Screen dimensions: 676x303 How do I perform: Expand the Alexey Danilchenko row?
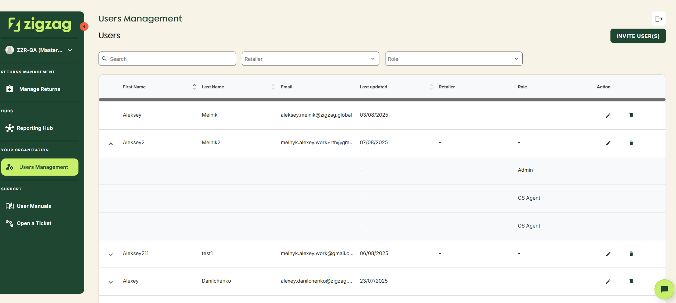click(111, 282)
